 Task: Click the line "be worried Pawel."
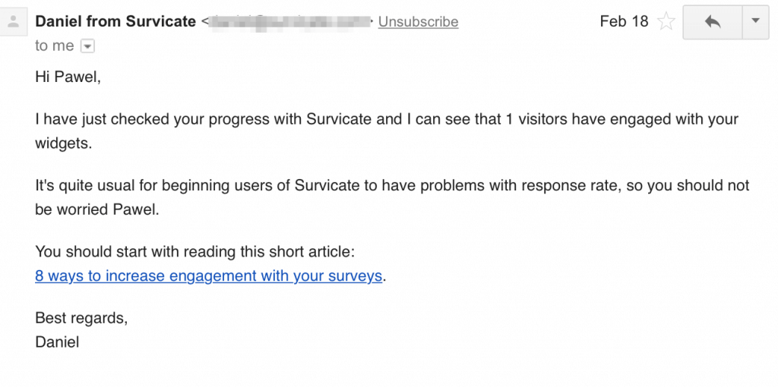(x=97, y=209)
